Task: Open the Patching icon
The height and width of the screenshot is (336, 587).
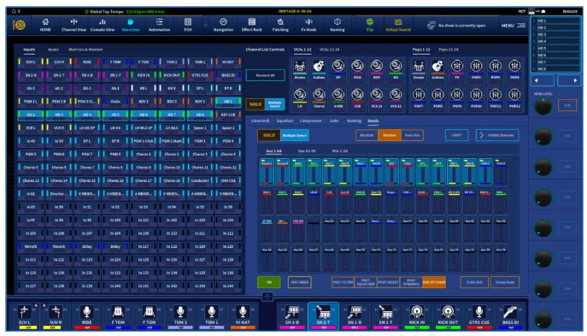Action: [280, 25]
